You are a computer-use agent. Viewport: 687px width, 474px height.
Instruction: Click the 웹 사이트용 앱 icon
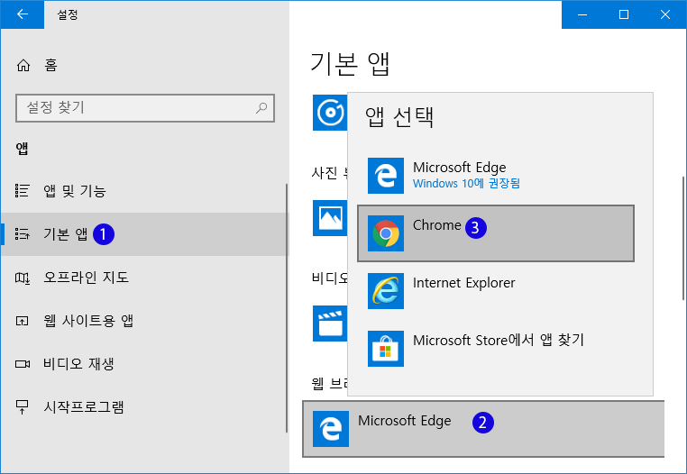(23, 321)
